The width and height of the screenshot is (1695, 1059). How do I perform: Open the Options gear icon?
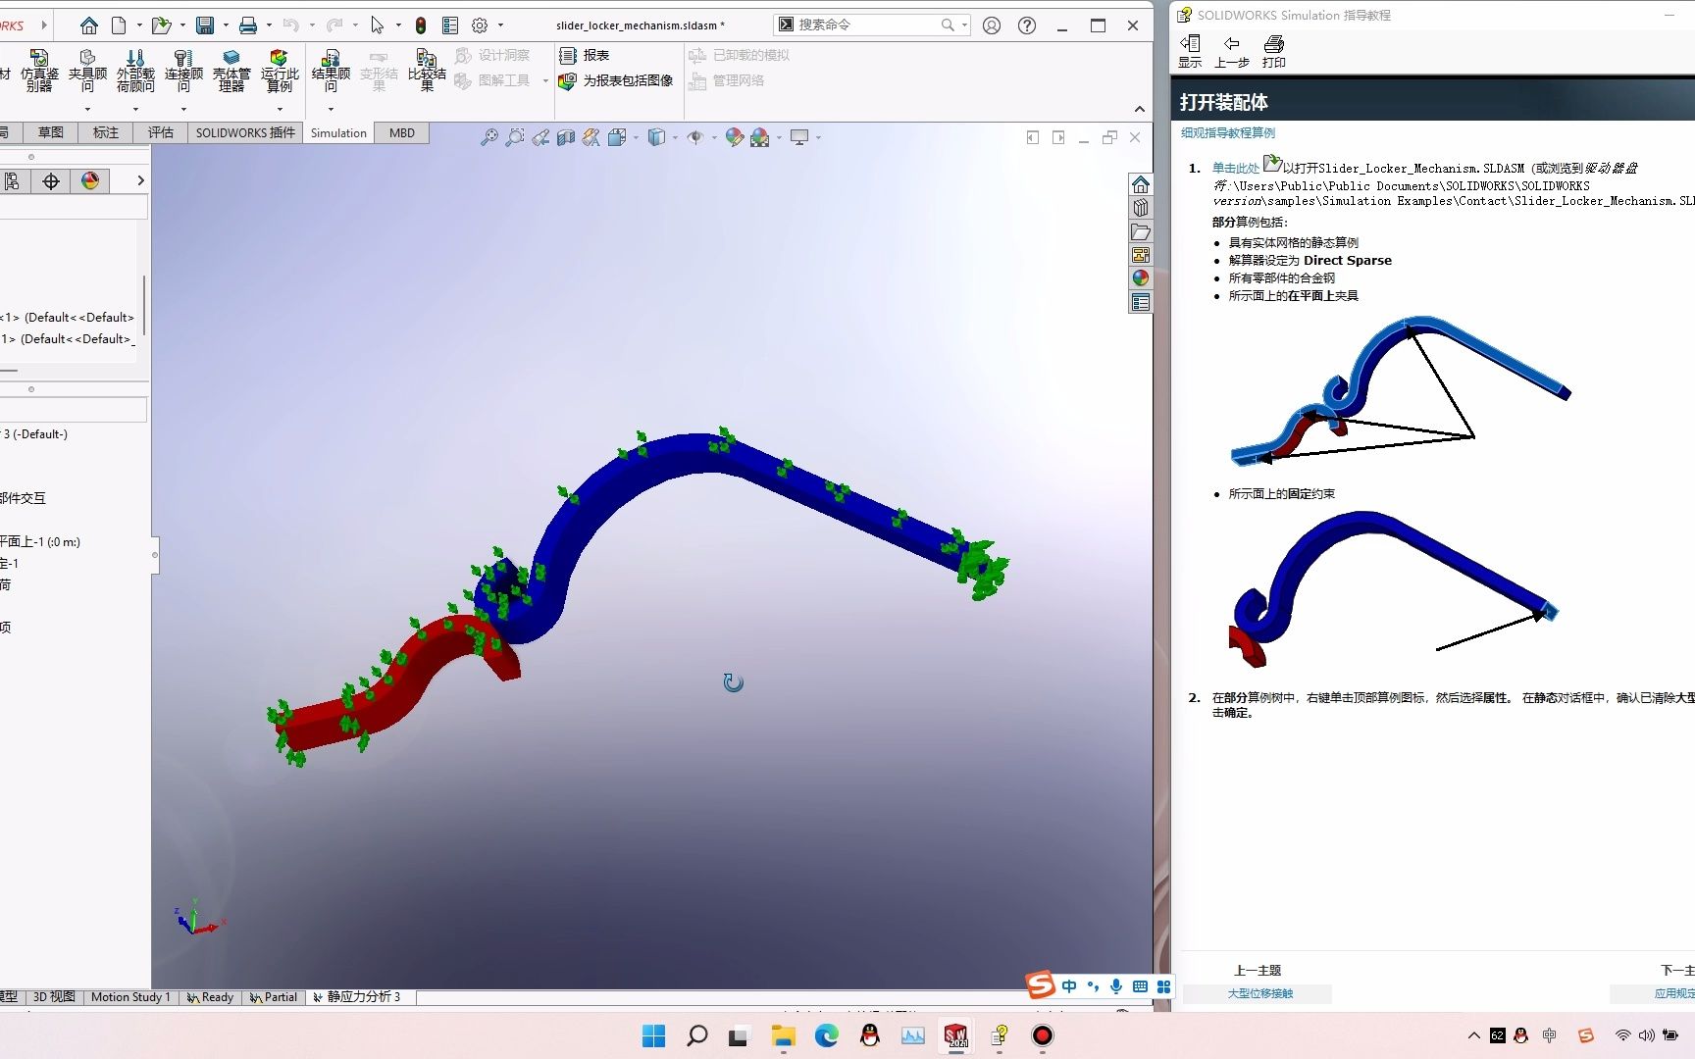pos(480,25)
